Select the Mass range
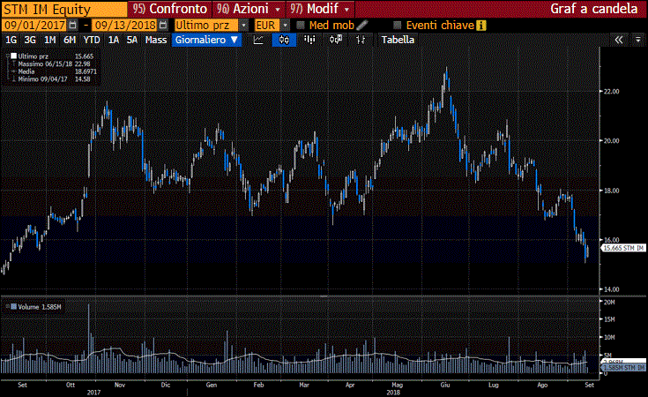This screenshot has height=397, width=648. pos(156,40)
